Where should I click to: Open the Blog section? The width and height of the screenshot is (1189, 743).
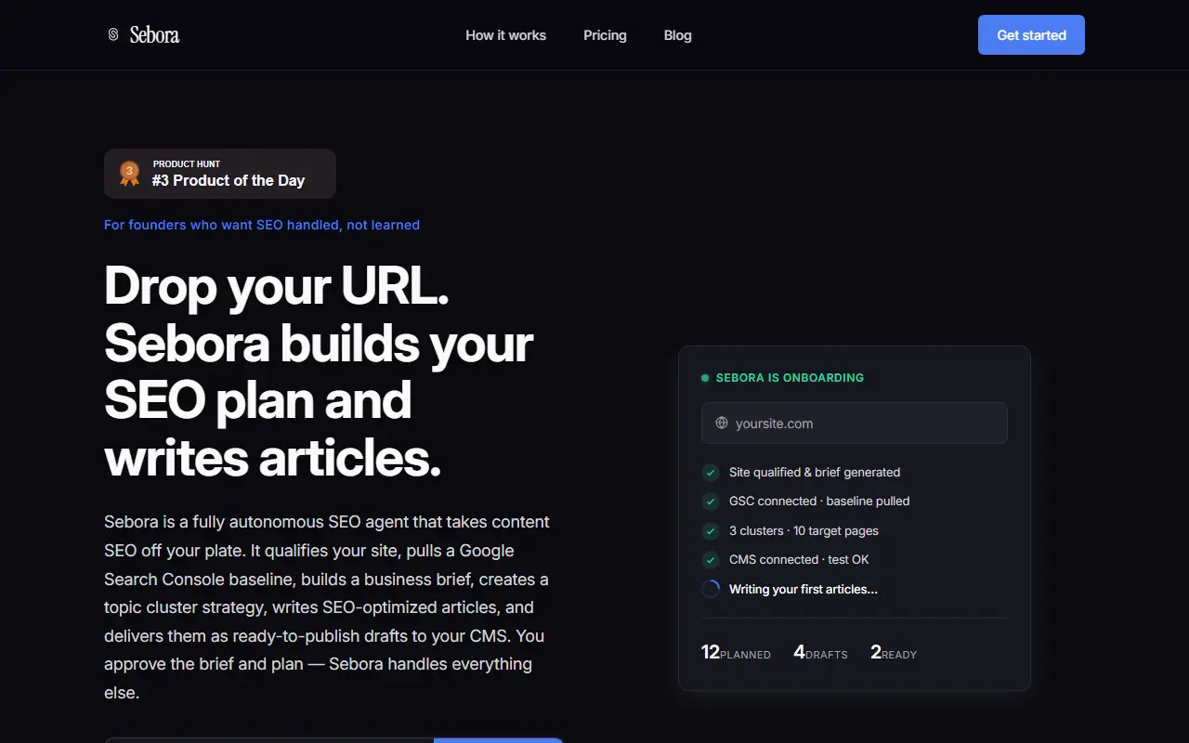[x=678, y=35]
